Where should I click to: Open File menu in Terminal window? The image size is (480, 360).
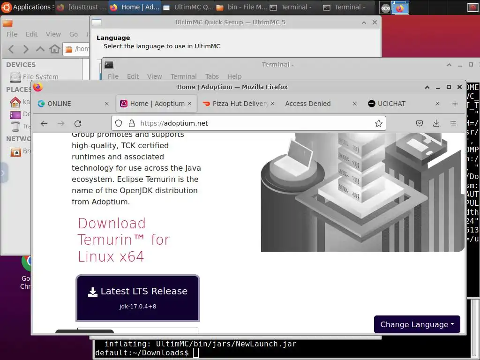pyautogui.click(x=113, y=76)
